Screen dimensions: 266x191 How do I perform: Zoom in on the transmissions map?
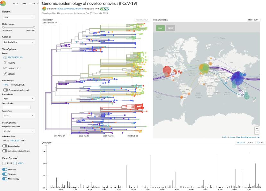[257, 129]
